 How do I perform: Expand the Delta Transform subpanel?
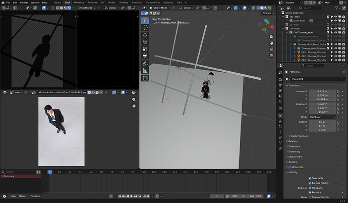pyautogui.click(x=300, y=136)
